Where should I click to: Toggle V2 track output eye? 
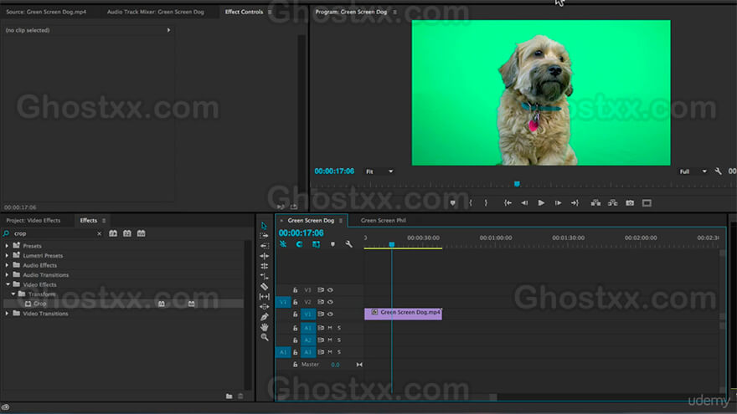click(x=330, y=302)
